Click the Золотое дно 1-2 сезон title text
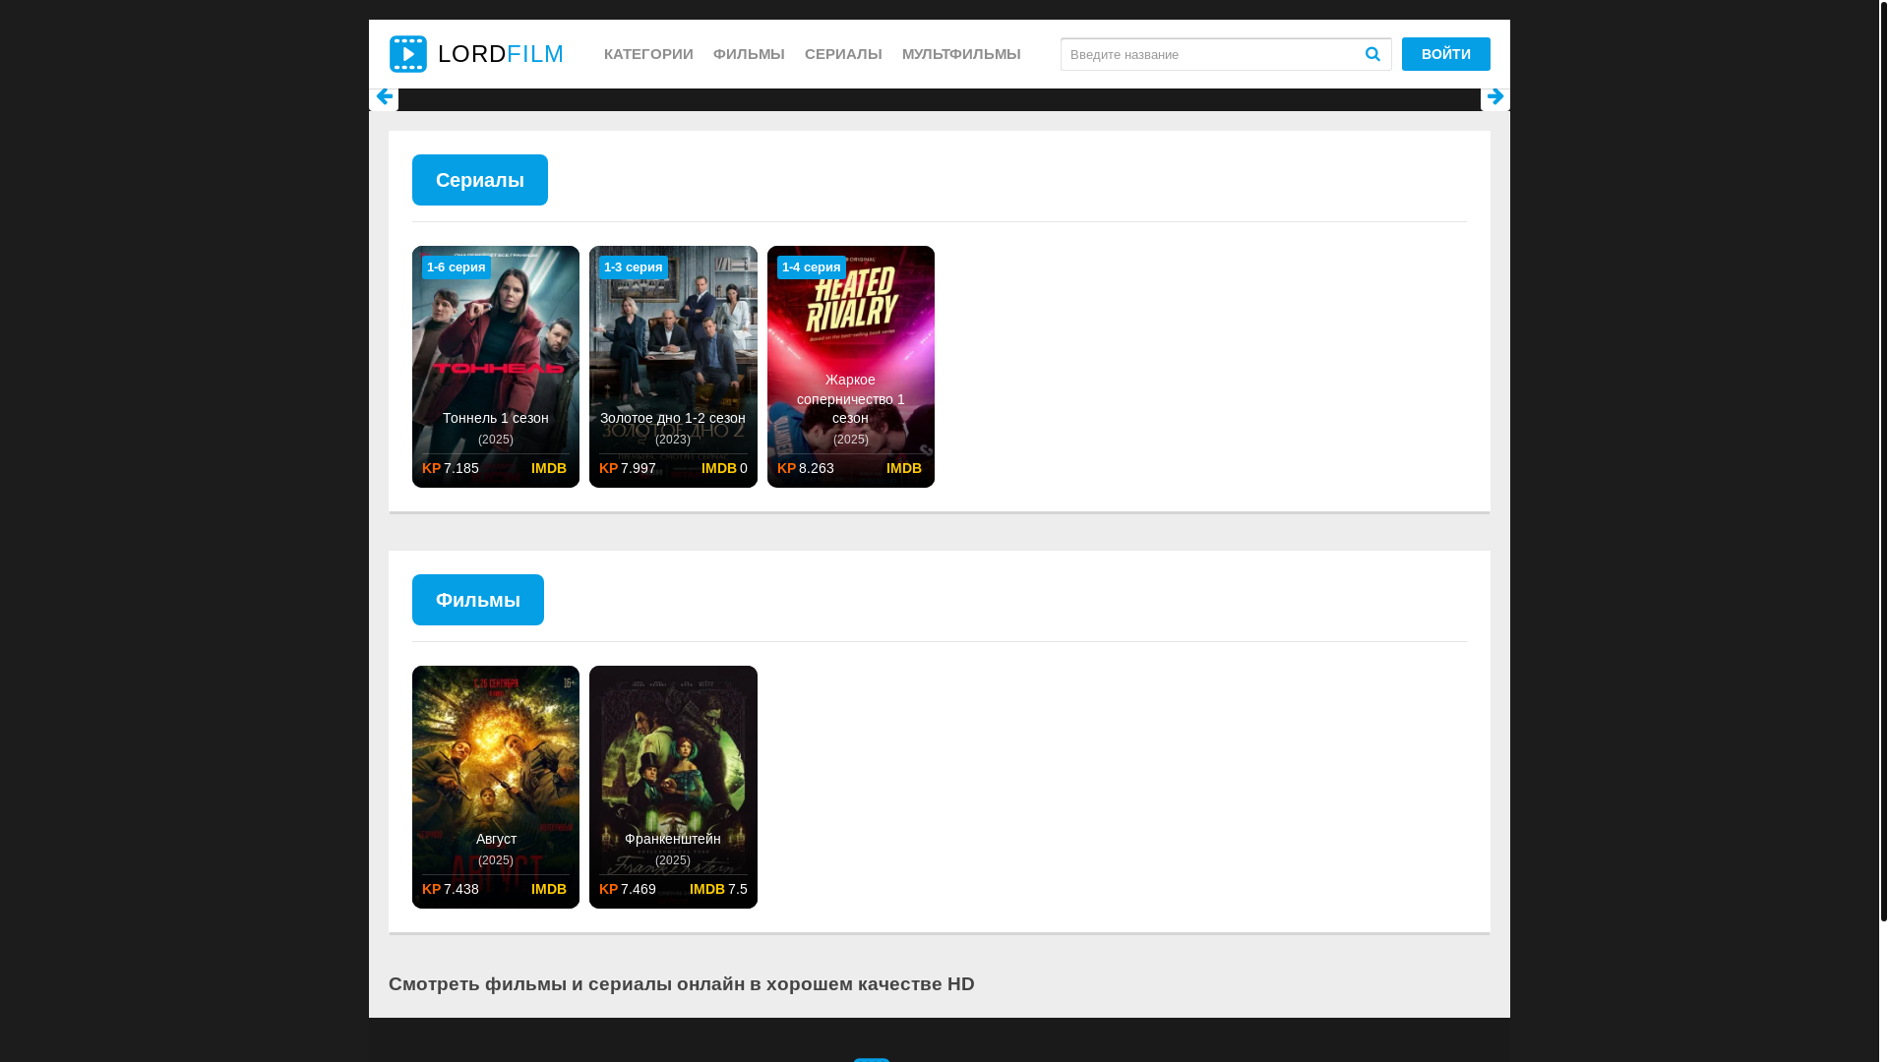This screenshot has width=1889, height=1062. [x=673, y=418]
